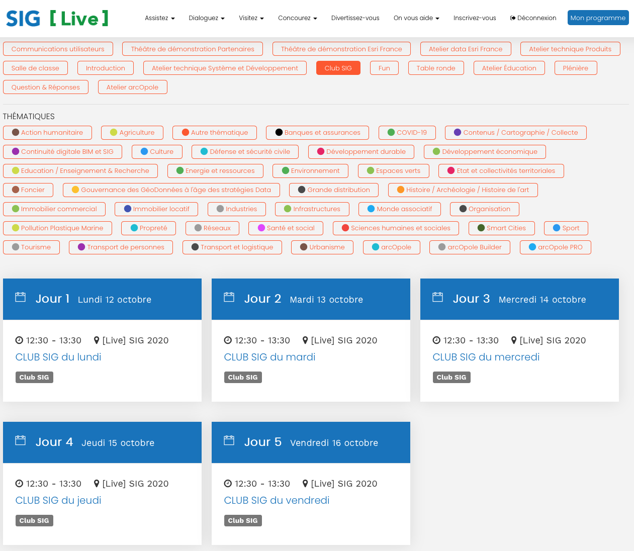Open the SIG Live logo homepage

coord(57,19)
